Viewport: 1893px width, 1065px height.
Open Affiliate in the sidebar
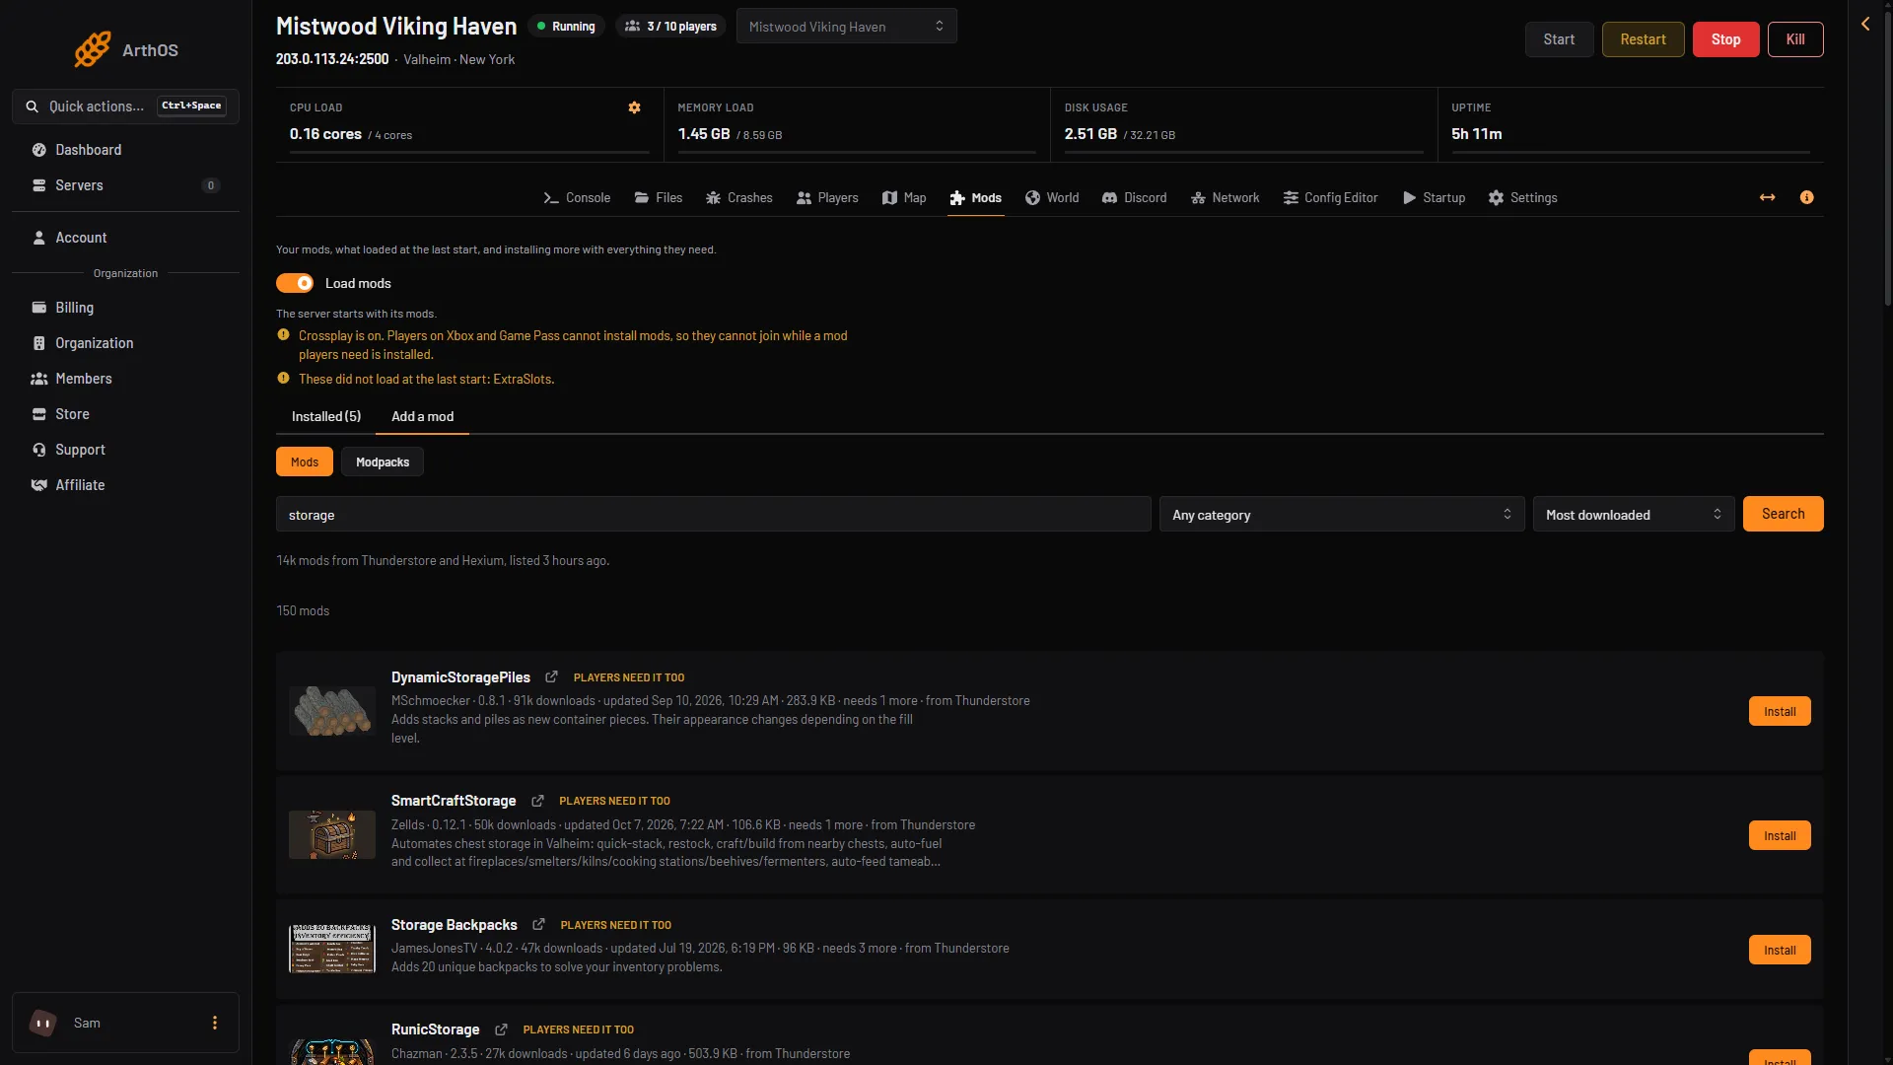pos(125,485)
